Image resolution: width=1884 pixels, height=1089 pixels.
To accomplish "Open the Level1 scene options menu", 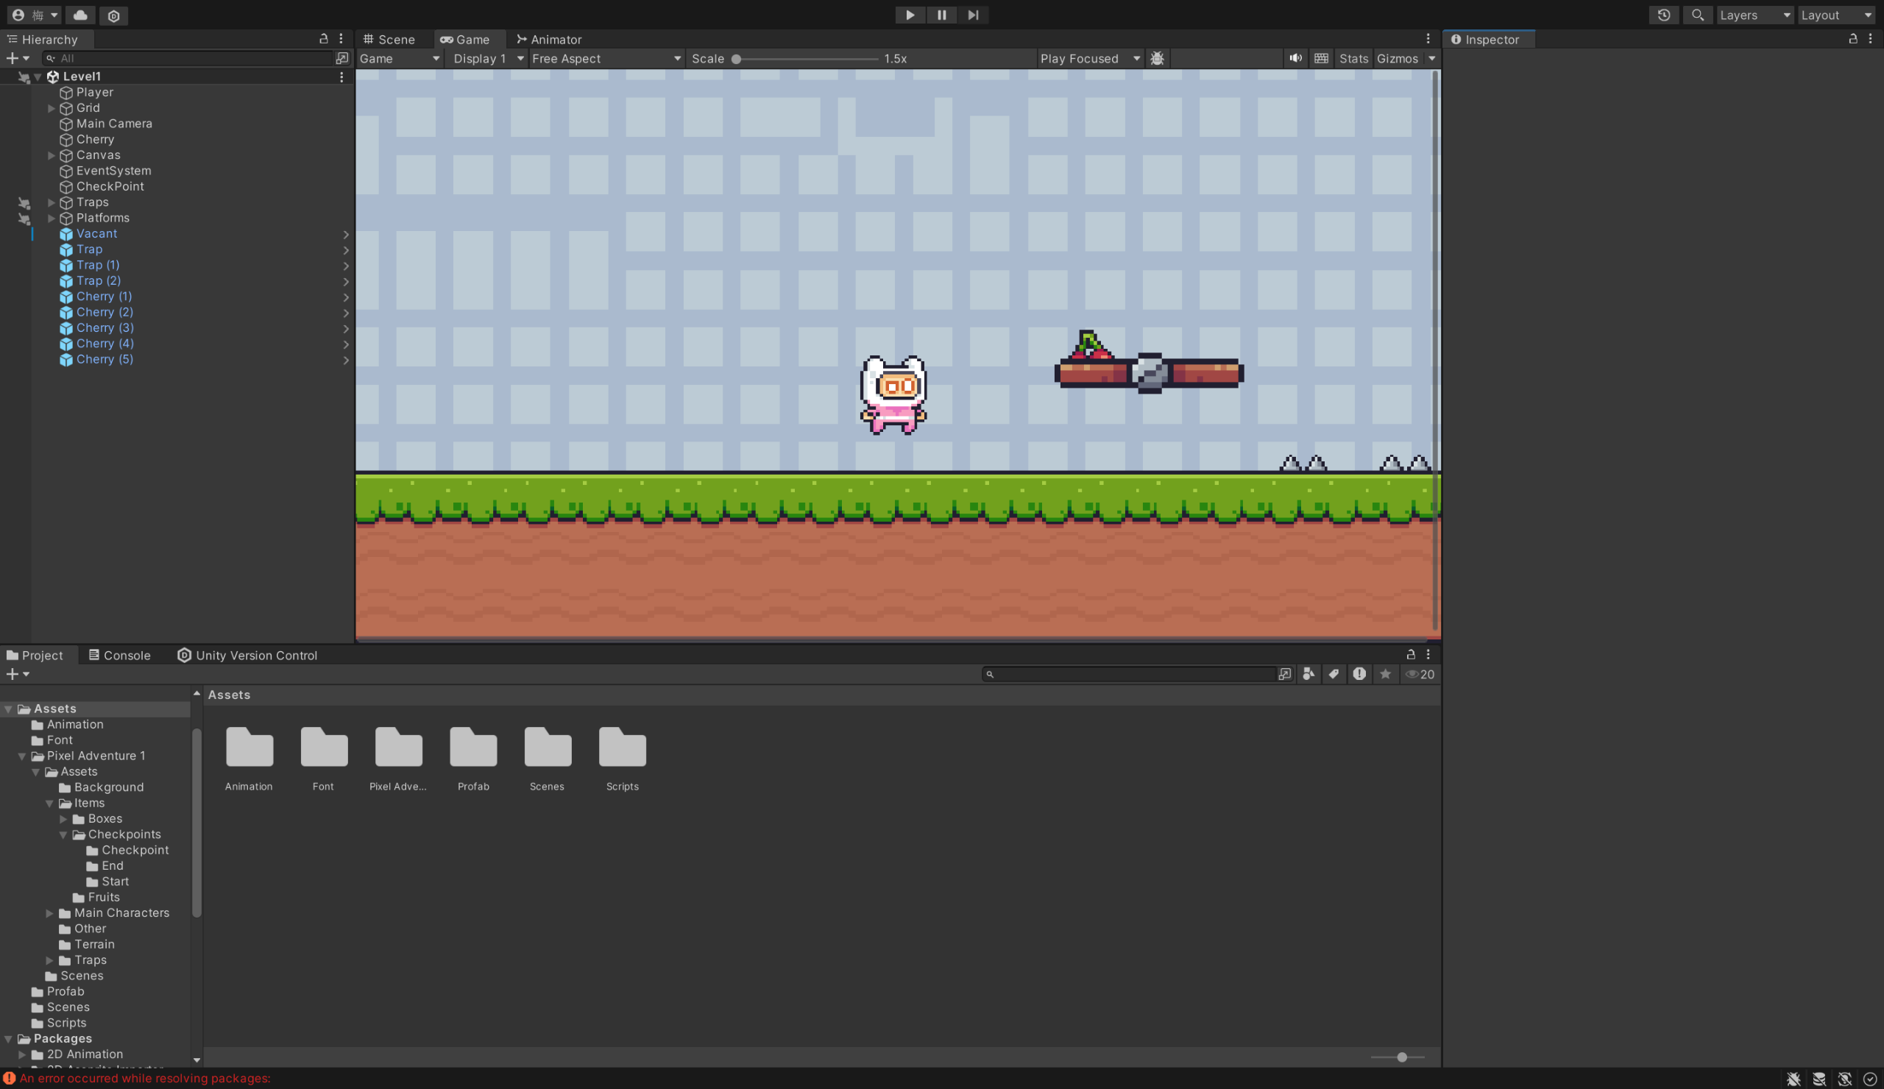I will [341, 77].
